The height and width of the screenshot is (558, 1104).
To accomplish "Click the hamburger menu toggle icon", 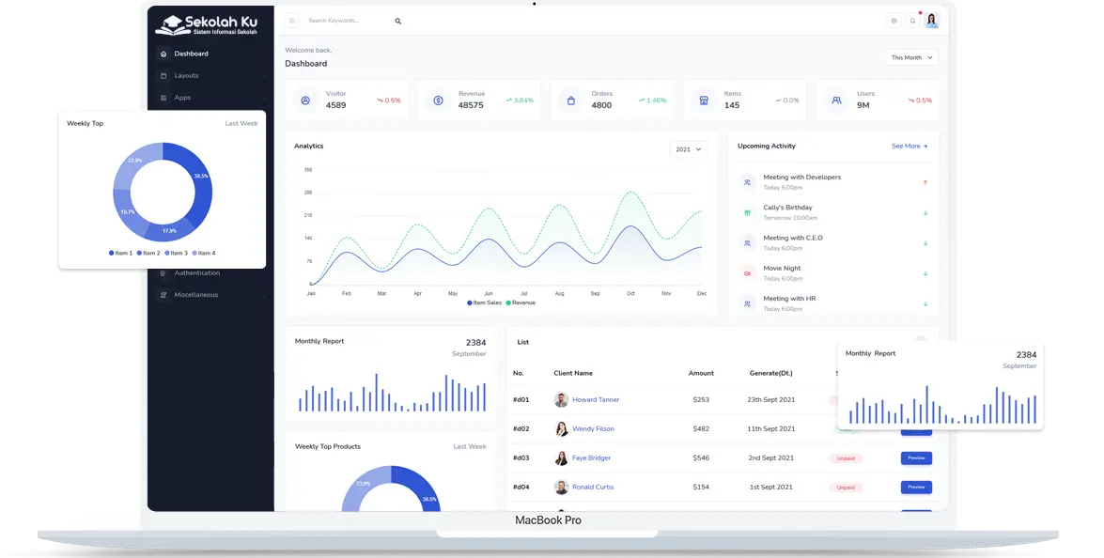I will (292, 21).
